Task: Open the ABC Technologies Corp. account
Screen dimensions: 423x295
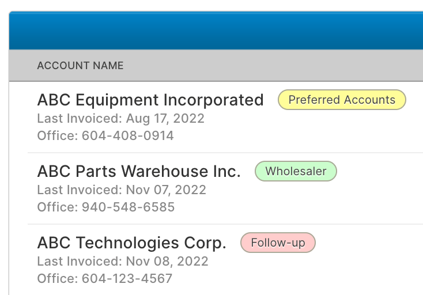Action: point(131,243)
